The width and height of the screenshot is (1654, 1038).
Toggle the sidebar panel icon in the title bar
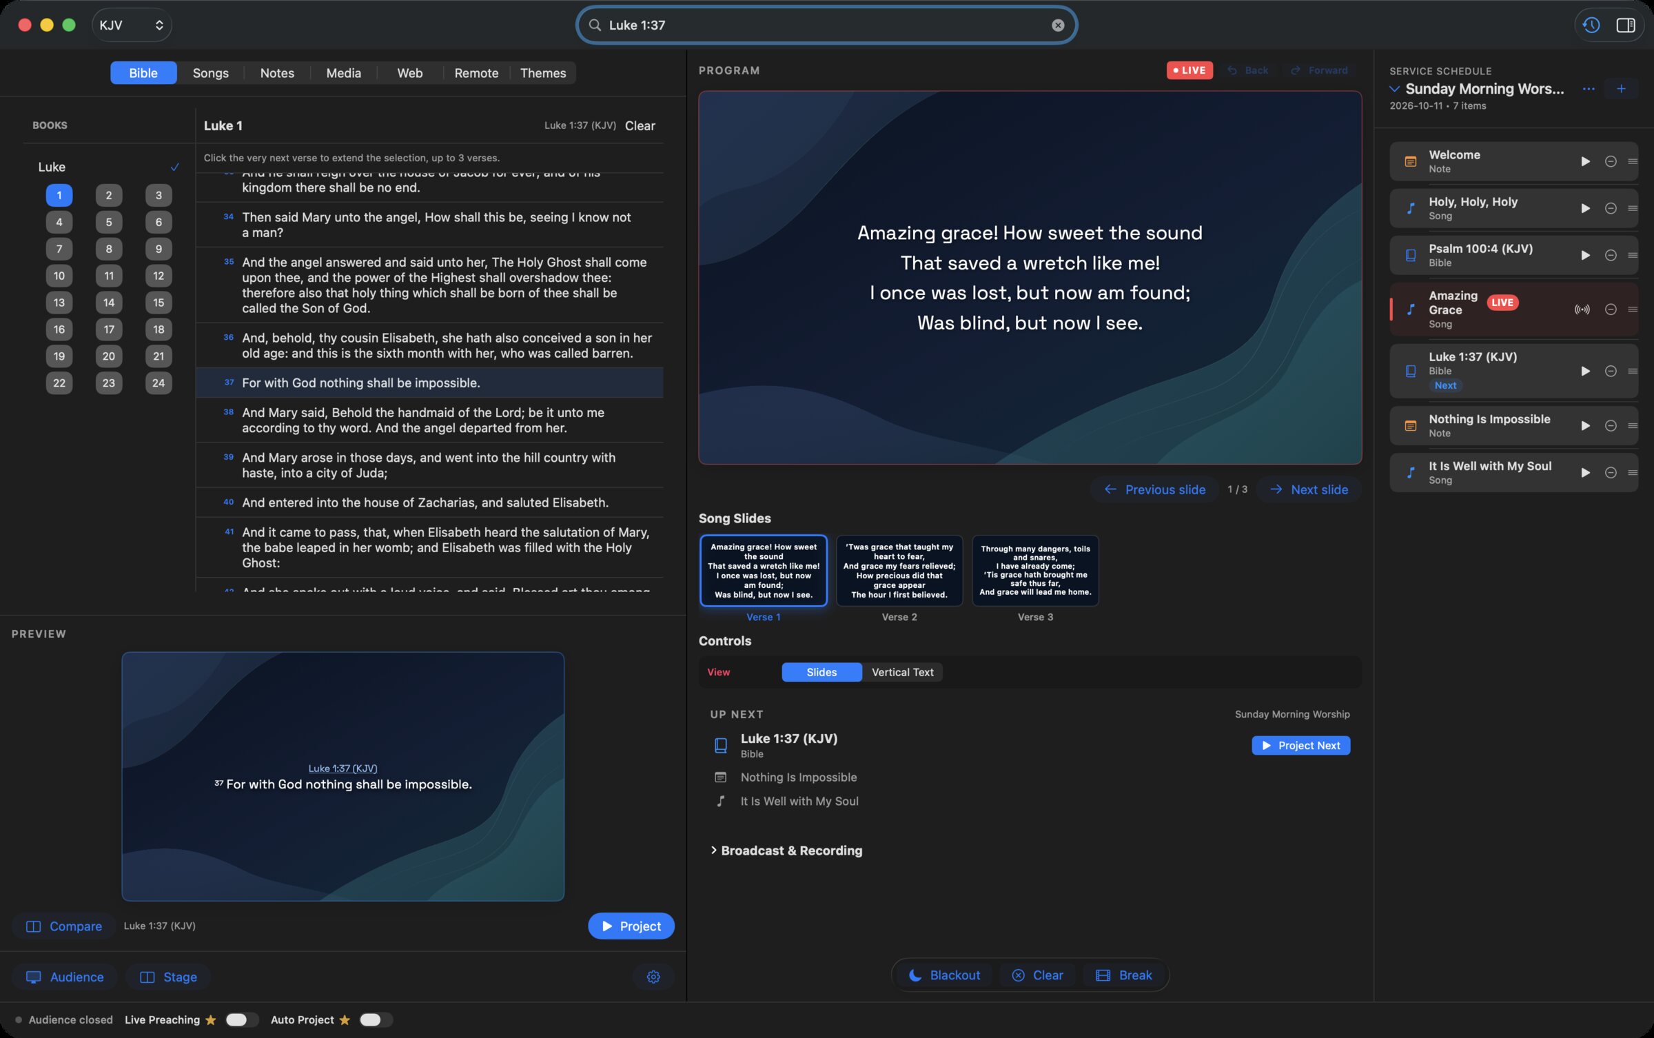click(1626, 25)
